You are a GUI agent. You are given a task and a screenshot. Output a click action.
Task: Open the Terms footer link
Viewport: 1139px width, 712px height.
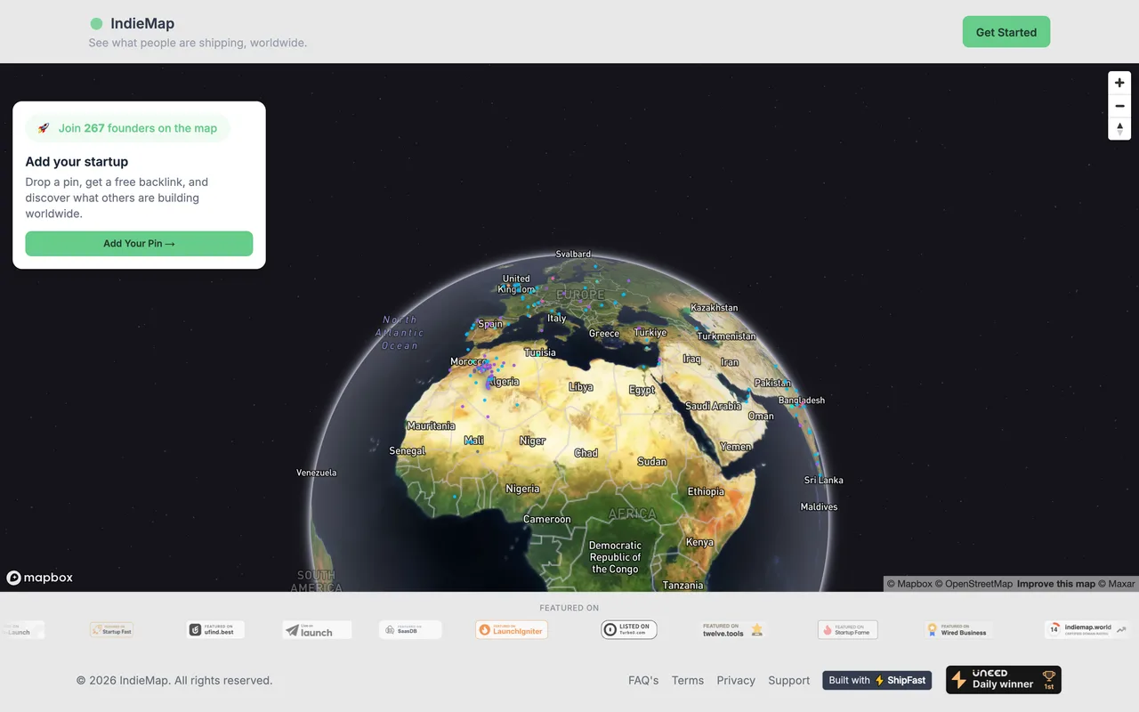(x=688, y=680)
